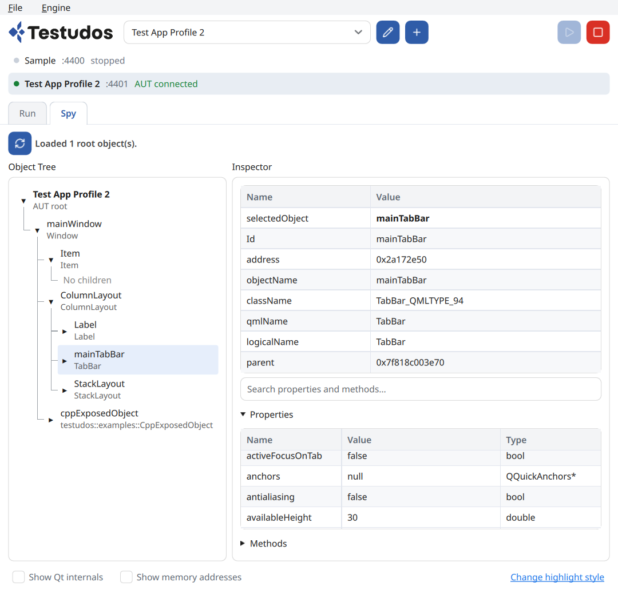Click the play start button
Screen dimensions: 618x590
[569, 32]
